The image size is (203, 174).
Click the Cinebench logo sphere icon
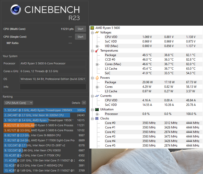point(16,10)
